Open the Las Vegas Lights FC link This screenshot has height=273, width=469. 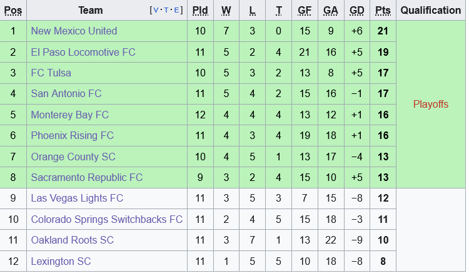click(77, 198)
